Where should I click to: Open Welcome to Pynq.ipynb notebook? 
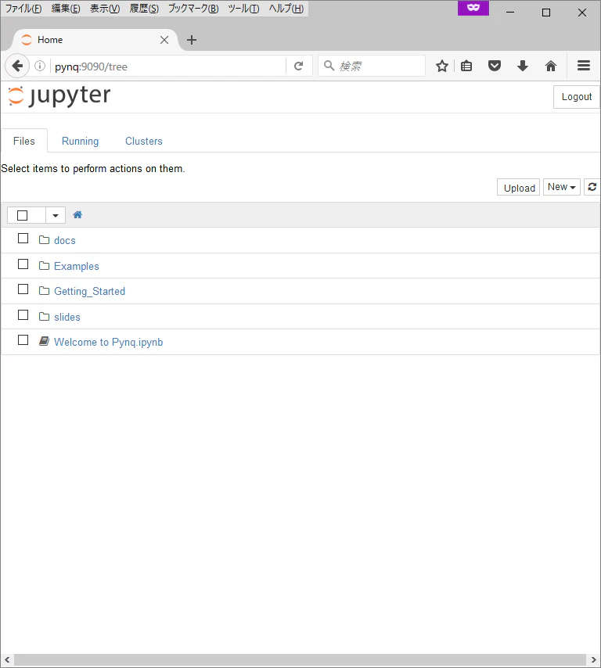(x=108, y=342)
